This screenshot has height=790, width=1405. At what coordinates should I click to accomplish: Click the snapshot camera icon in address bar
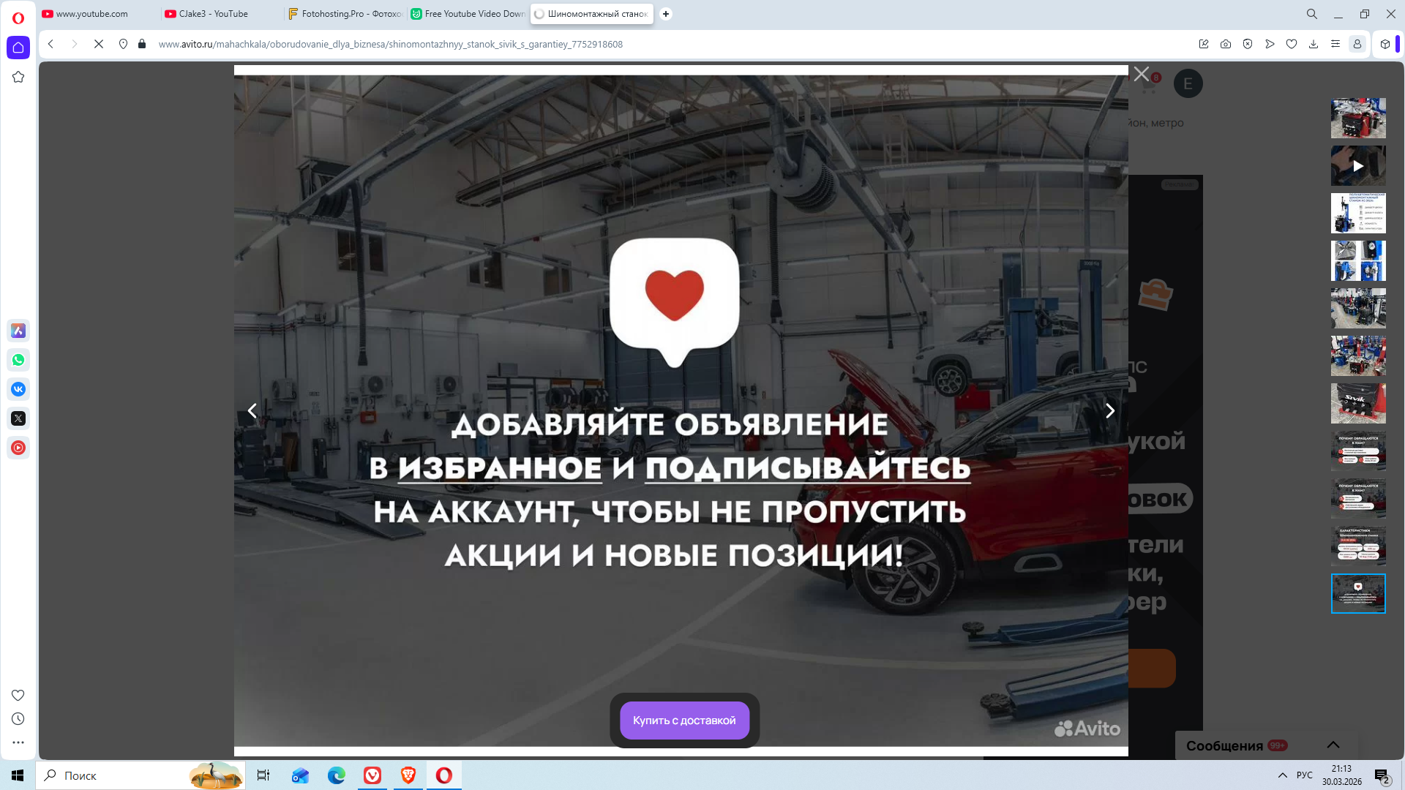click(1226, 44)
